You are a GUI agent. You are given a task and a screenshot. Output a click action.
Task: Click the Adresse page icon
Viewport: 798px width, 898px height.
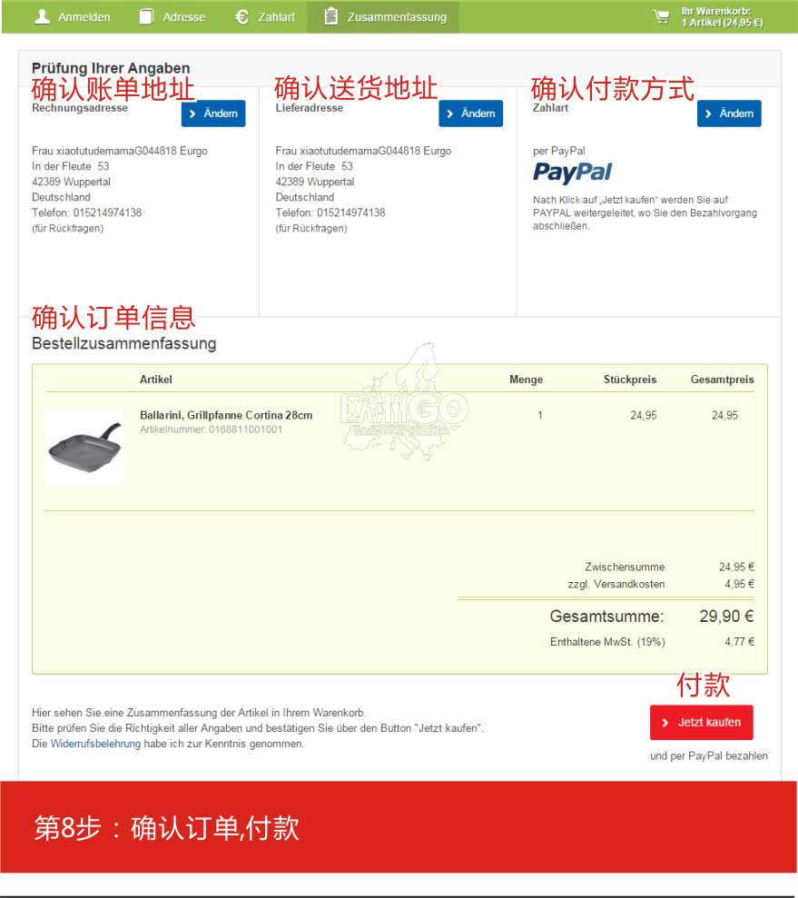tap(146, 16)
